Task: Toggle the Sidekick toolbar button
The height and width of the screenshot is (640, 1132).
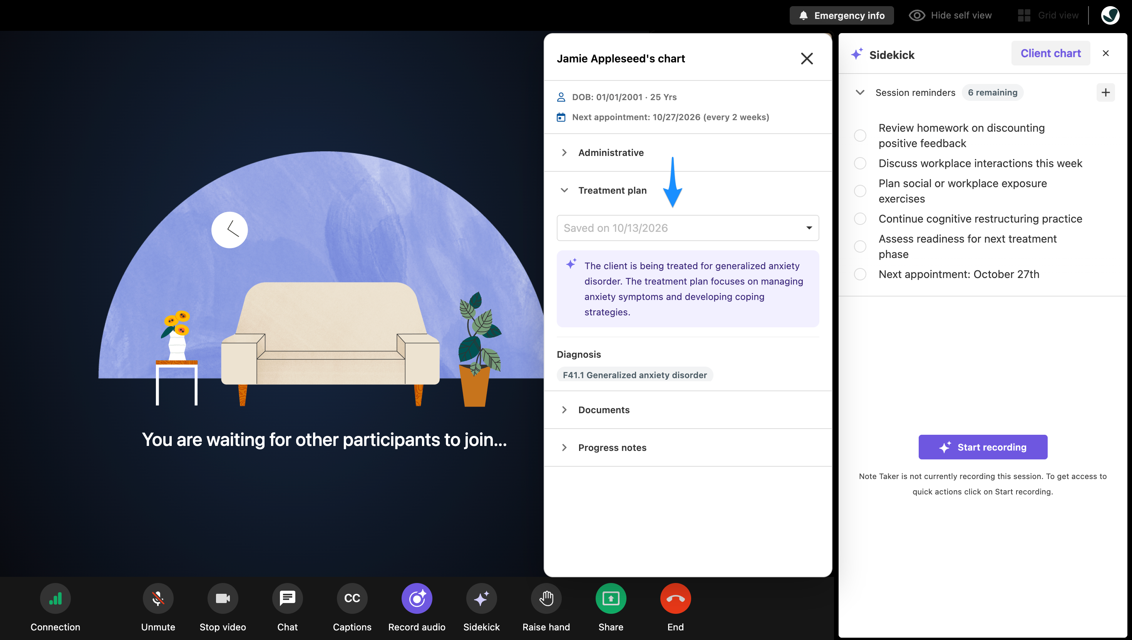Action: (x=481, y=598)
